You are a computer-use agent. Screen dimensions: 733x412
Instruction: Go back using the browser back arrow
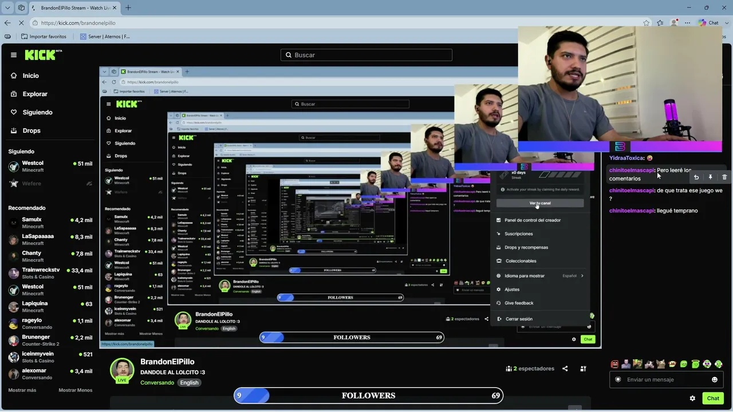(7, 23)
